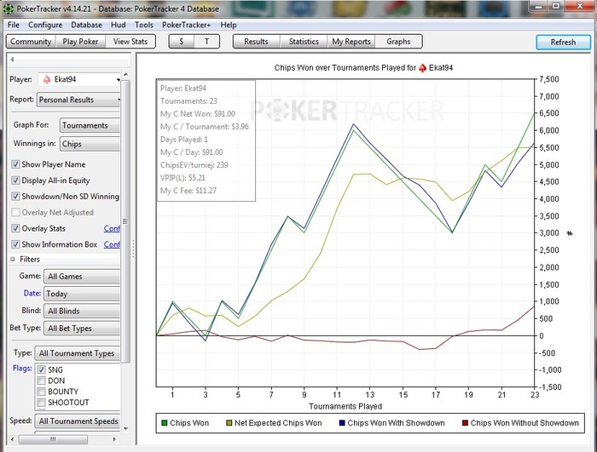Open the Tools menu
This screenshot has width=597, height=452.
[144, 25]
